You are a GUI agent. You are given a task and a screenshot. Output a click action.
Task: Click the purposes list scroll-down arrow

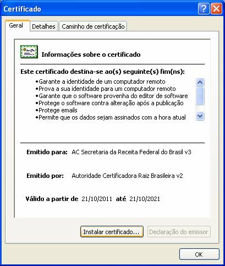(x=200, y=116)
